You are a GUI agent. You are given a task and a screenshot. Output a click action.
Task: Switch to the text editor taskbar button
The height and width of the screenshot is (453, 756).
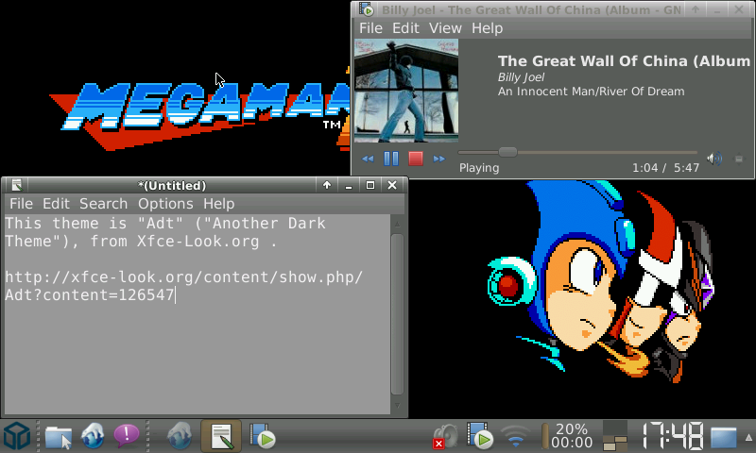[221, 436]
